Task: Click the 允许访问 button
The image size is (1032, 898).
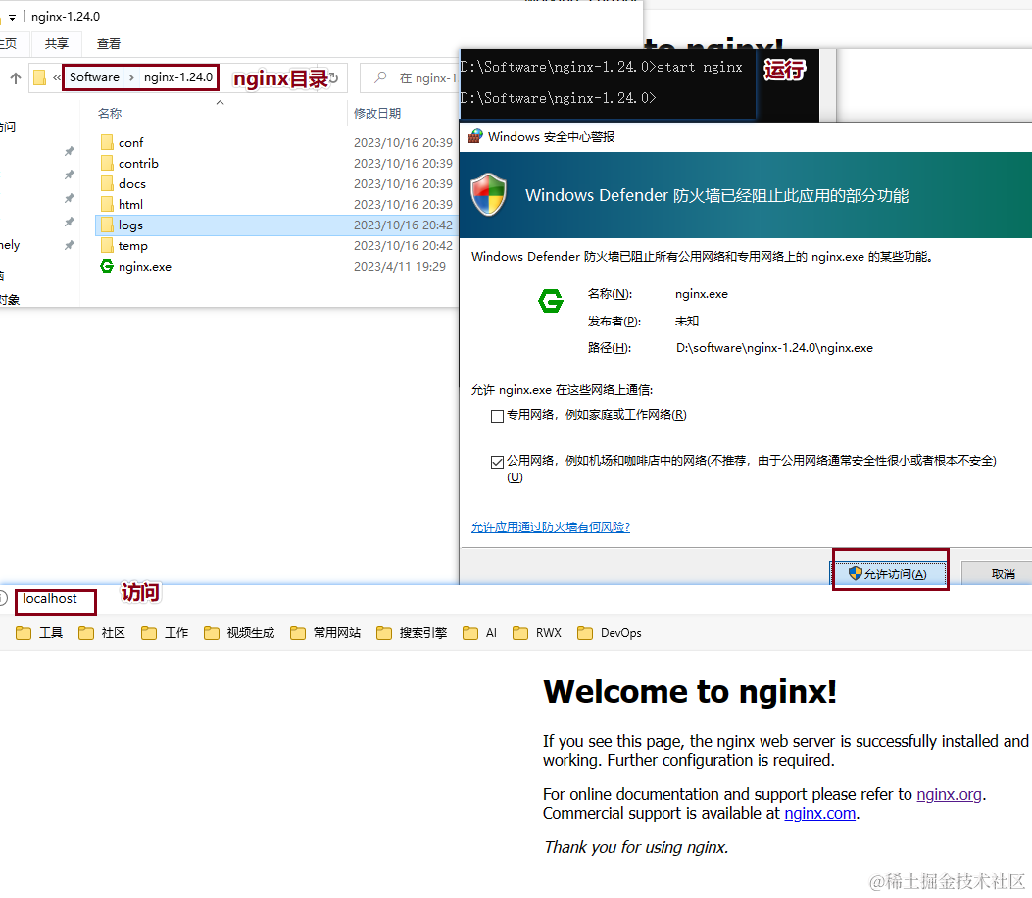Action: (x=890, y=574)
